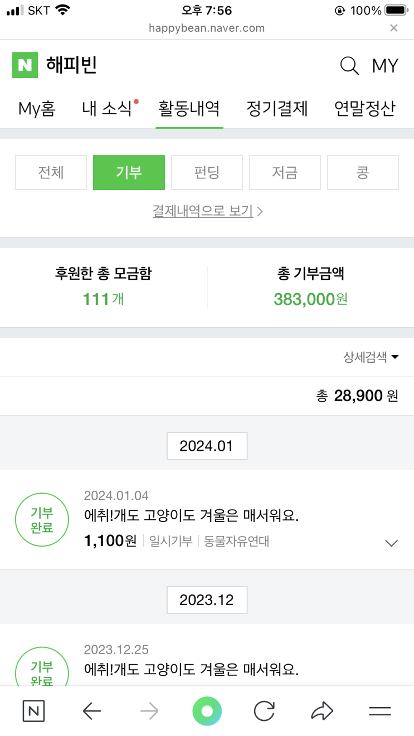The height and width of the screenshot is (736, 414).
Task: Switch to the My홈 tab
Action: [37, 109]
